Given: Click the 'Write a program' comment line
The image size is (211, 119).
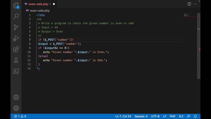Looking at the screenshot, I should point(86,23).
